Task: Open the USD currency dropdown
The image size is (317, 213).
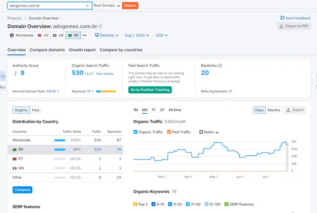Action: [x=161, y=35]
